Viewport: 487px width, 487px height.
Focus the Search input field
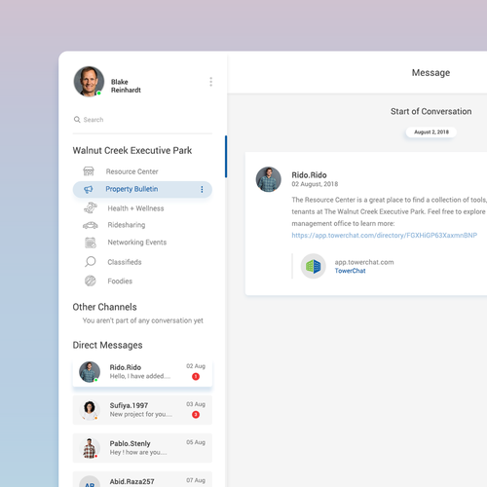tap(142, 120)
